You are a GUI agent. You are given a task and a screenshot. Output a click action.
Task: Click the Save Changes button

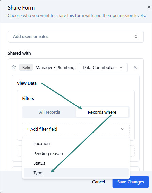click(x=131, y=182)
